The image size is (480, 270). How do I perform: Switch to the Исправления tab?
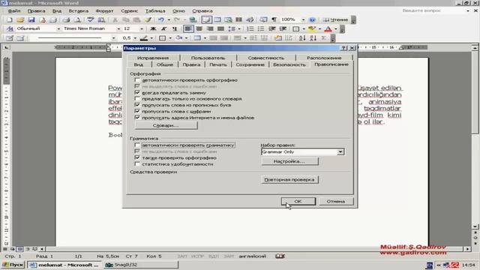153,58
